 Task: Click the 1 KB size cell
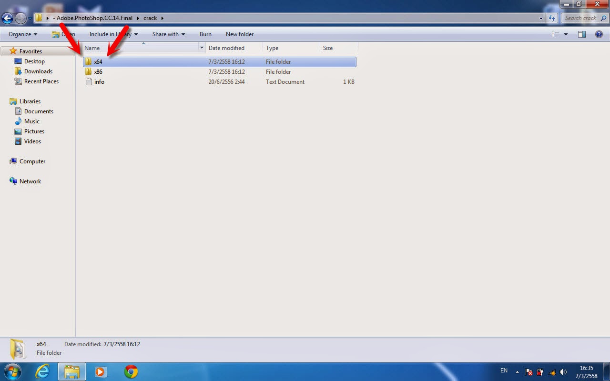[349, 82]
